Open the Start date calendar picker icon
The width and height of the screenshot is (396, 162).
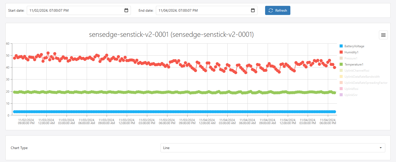(x=126, y=10)
